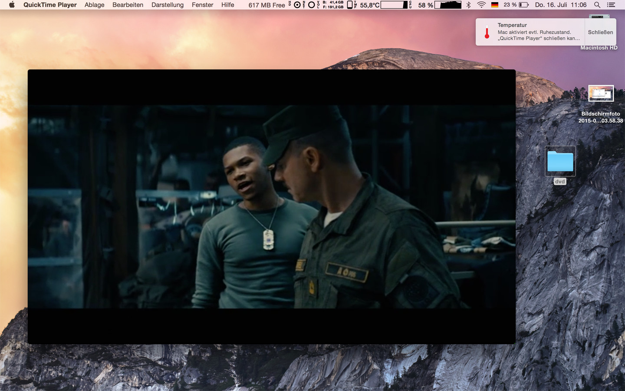
Task: Click the 617 MB Free memory indicator
Action: pyautogui.click(x=266, y=5)
